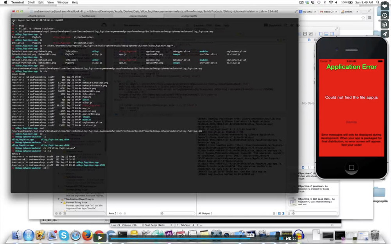This screenshot has height=244, width=391.
Task: Close the ios simul Chrome tab
Action: pos(315,12)
